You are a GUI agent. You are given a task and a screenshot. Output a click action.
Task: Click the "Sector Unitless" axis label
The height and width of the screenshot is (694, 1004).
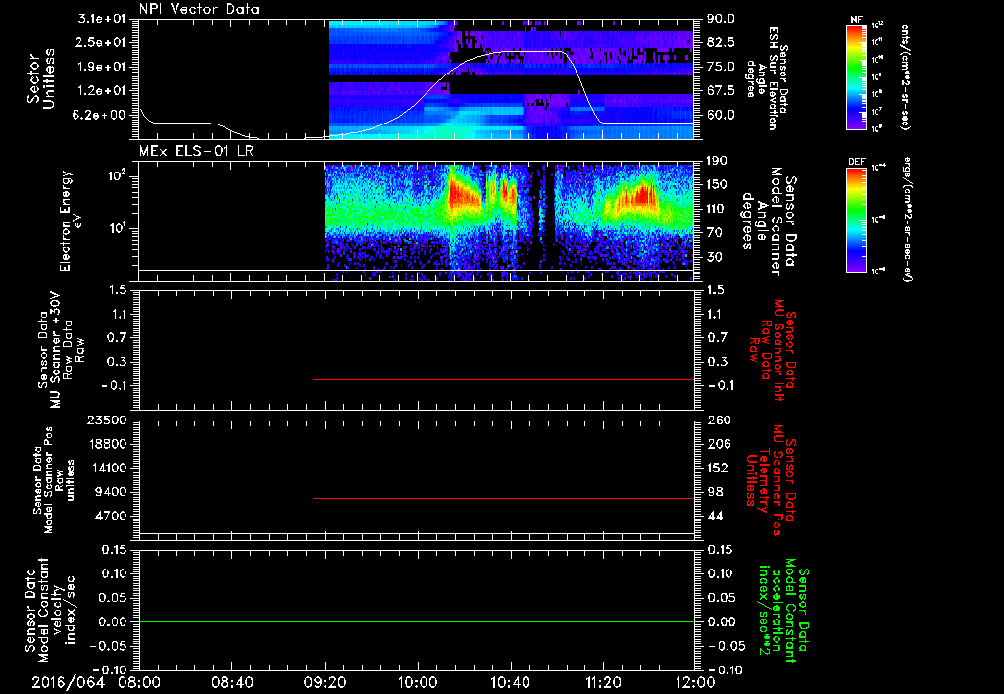[41, 78]
